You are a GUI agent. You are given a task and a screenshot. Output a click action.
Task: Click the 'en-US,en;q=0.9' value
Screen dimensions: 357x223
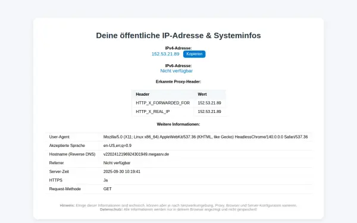click(x=117, y=146)
